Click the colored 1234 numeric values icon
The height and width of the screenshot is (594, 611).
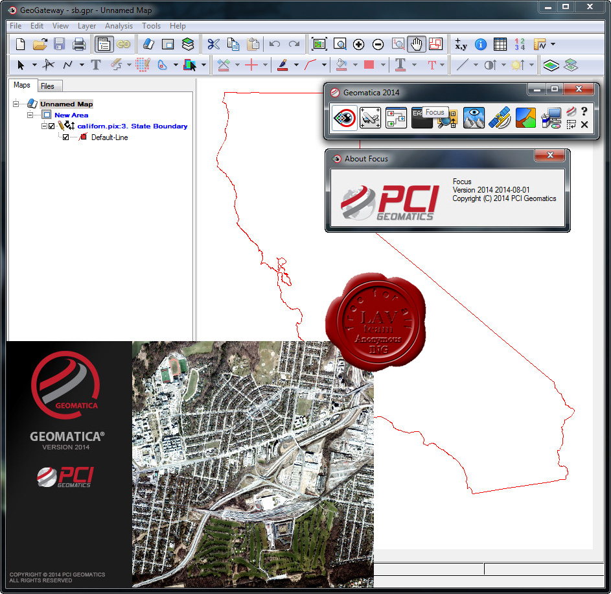(x=520, y=45)
